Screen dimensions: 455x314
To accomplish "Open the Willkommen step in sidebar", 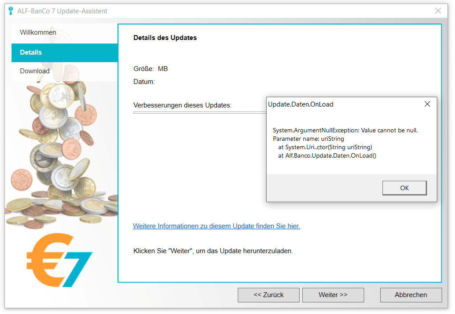I will 65,32.
